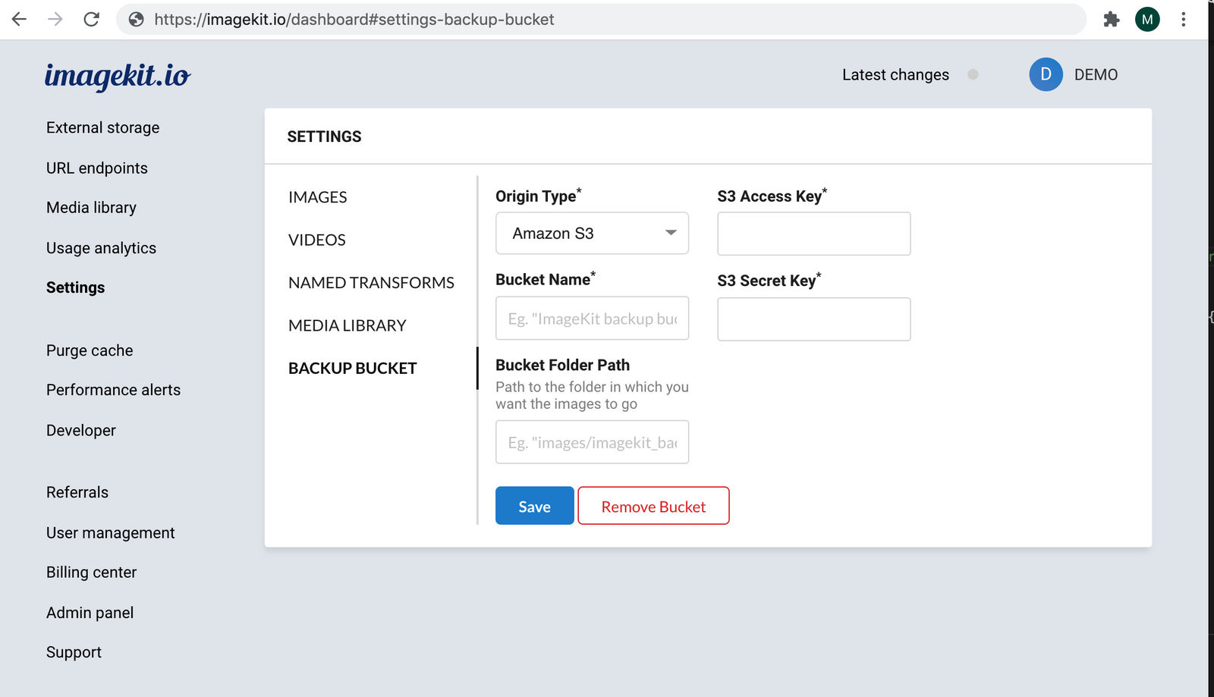Click the Remove Bucket button

653,506
